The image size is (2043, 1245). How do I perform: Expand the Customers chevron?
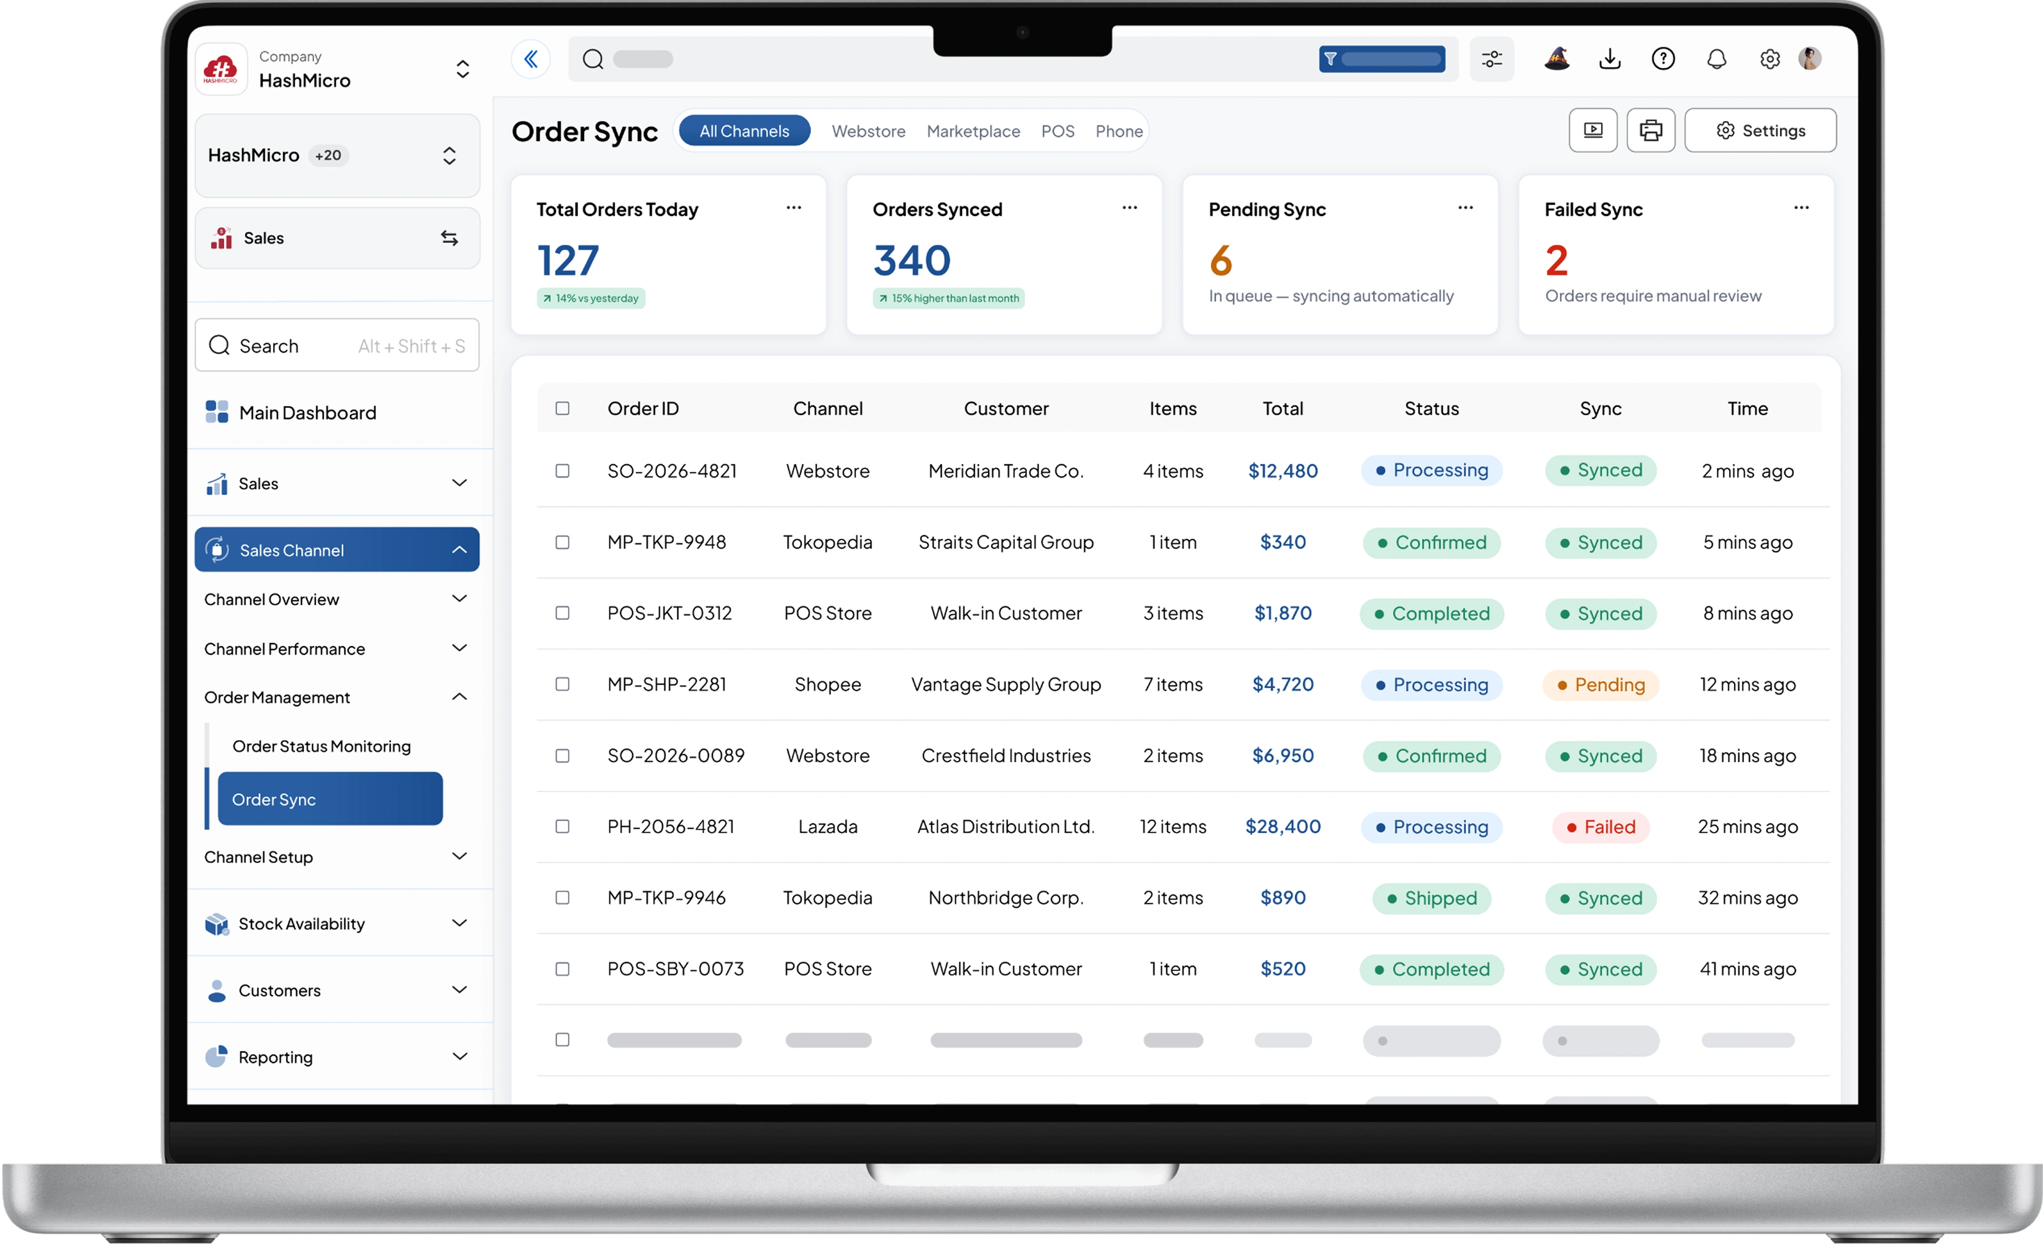coord(459,990)
